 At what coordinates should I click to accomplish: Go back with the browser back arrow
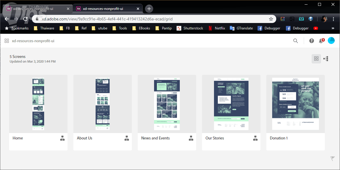pyautogui.click(x=7, y=19)
